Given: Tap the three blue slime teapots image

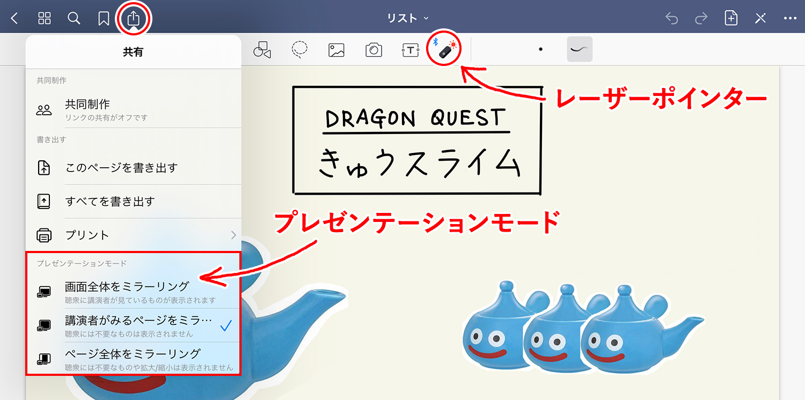Looking at the screenshot, I should pos(582,326).
